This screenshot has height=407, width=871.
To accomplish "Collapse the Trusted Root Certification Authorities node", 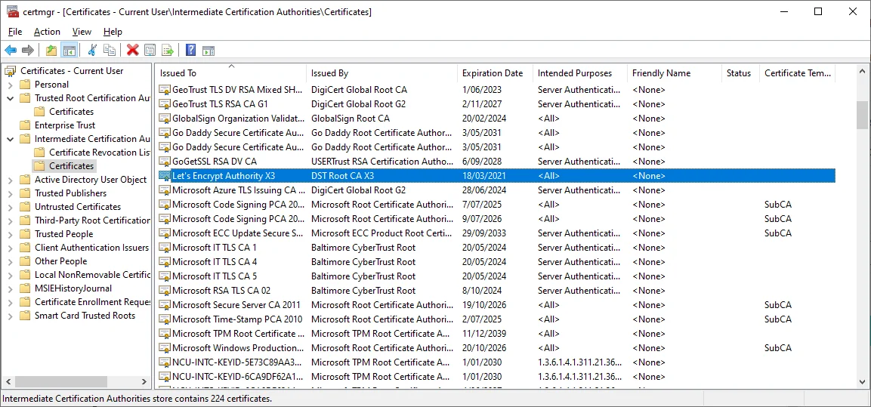I will click(x=11, y=98).
